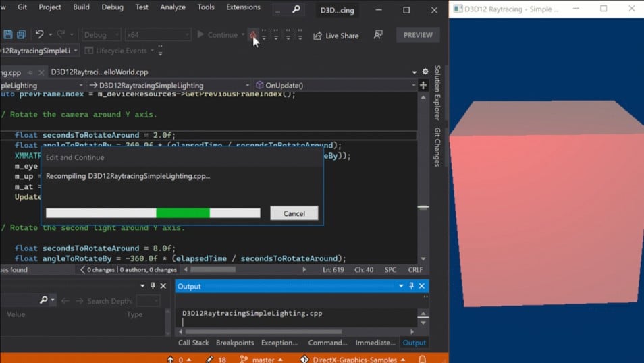Click the notifications bell icon
Viewport: 644px width, 363px height.
point(422,360)
